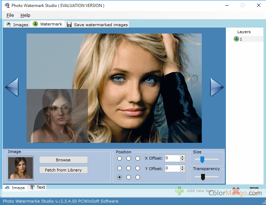Click the green plus Add new layer icon
Screen dimensions: 266x205
point(179,191)
